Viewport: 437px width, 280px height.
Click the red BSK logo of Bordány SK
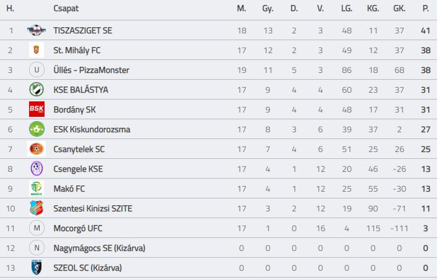coord(37,109)
